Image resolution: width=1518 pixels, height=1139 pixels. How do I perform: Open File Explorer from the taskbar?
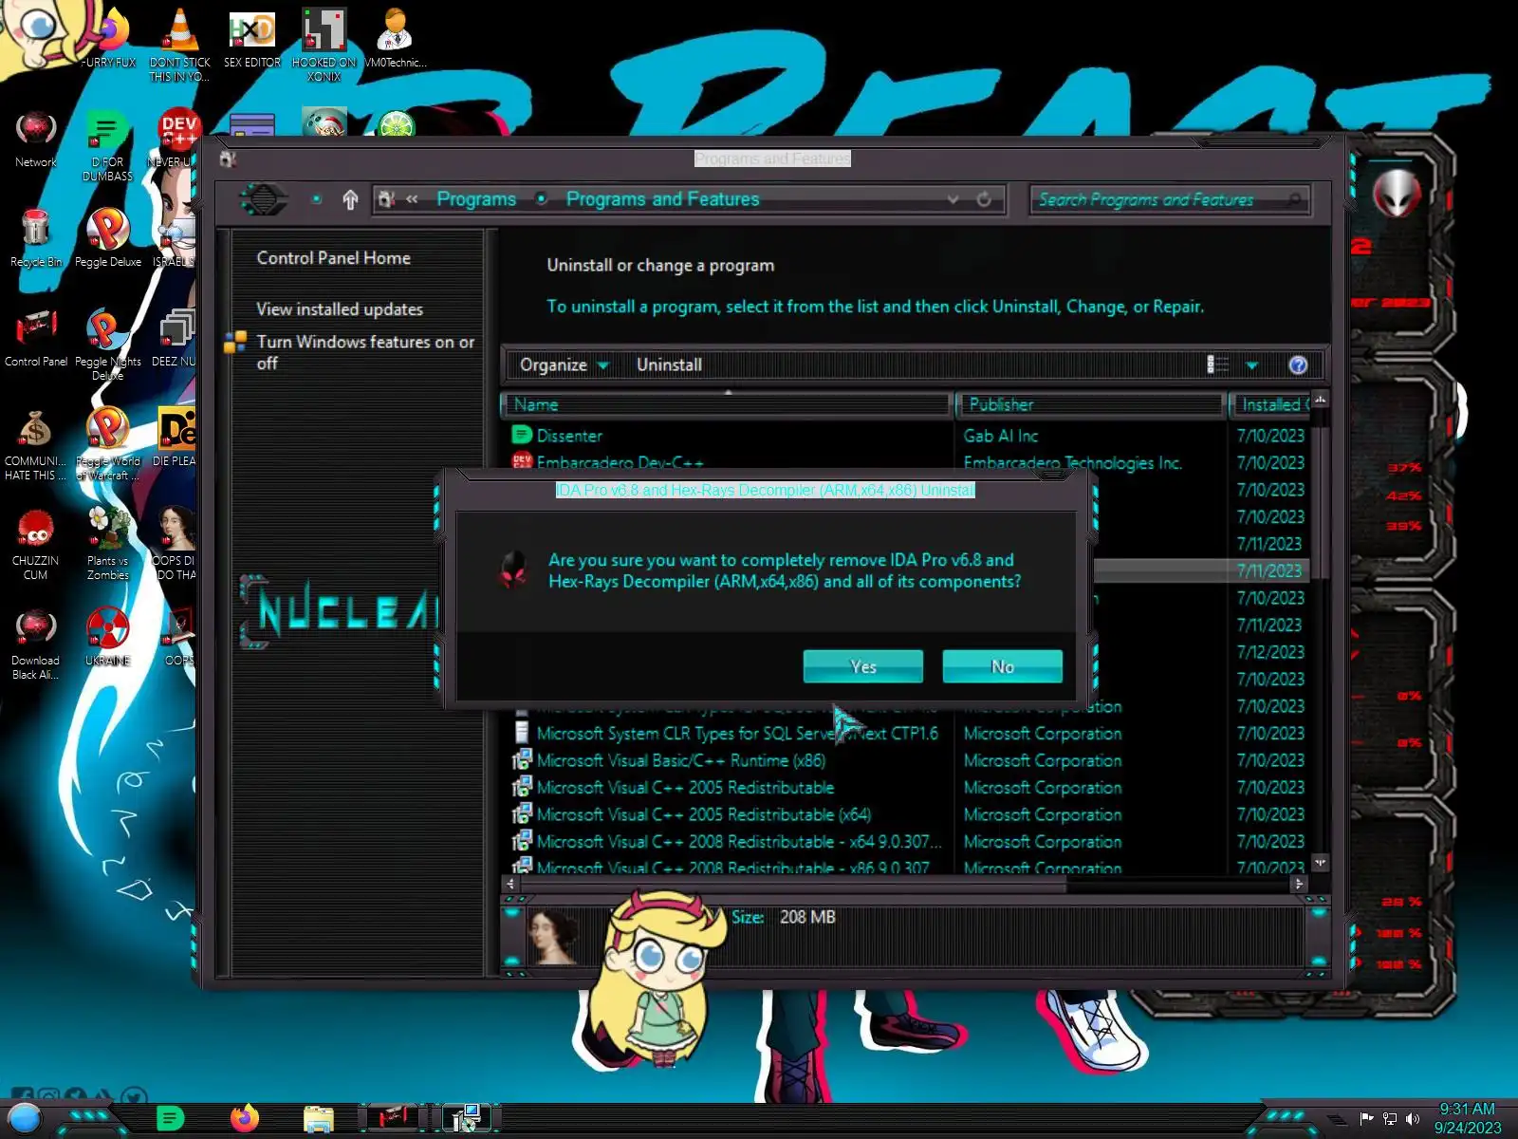318,1120
